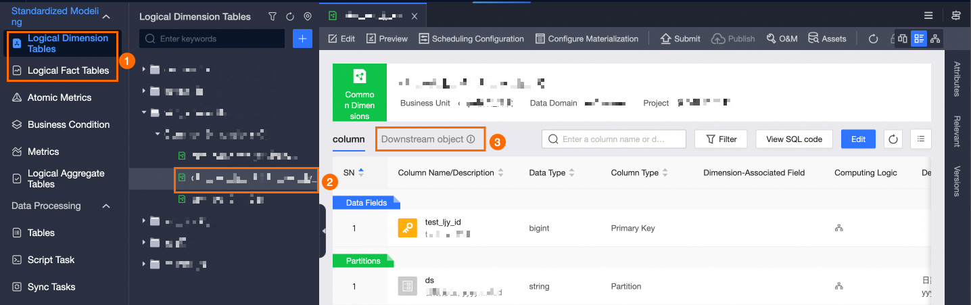Collapse the tree panel using side handle
The height and width of the screenshot is (305, 971).
click(x=323, y=231)
